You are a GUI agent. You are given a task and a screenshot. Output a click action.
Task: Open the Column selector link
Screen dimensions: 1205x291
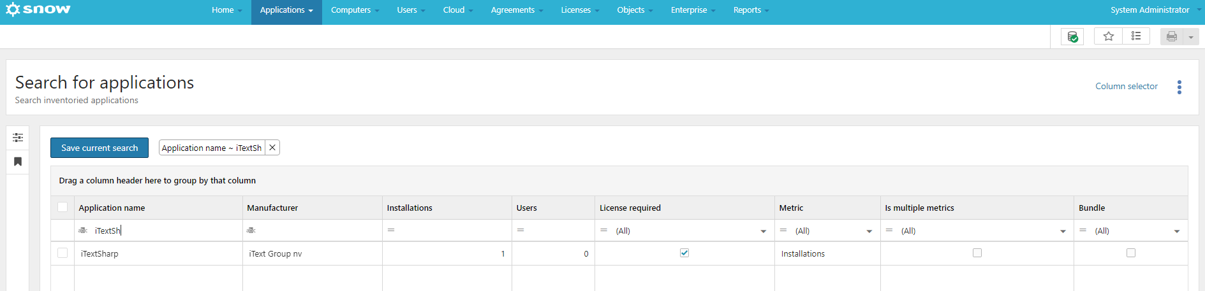pos(1126,87)
